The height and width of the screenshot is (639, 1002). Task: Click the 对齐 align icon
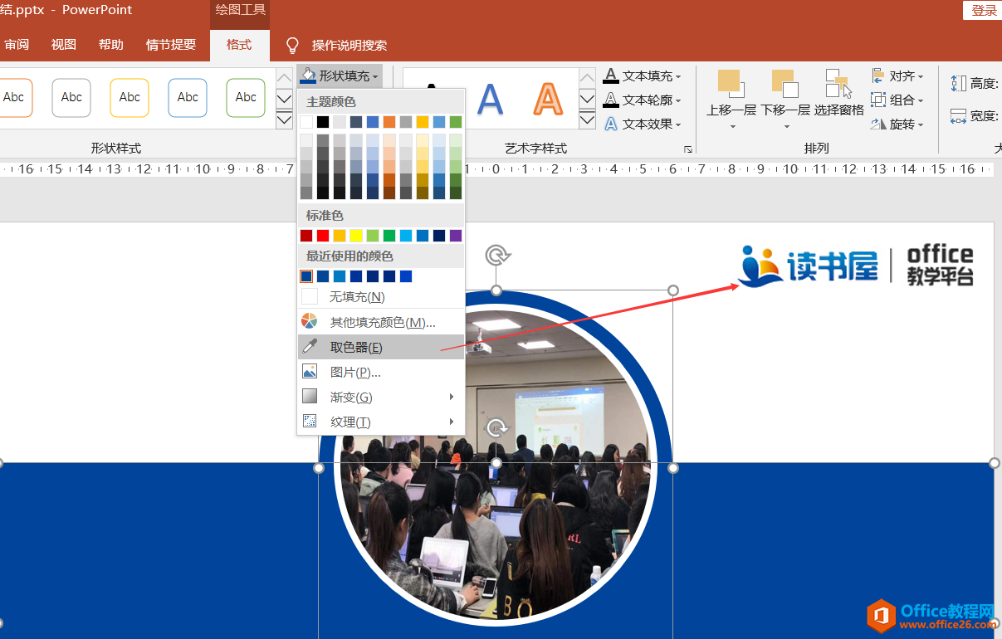878,76
